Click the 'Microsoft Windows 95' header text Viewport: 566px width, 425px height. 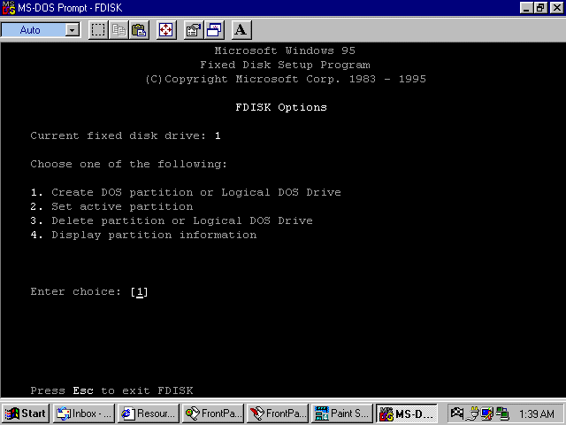click(x=285, y=50)
